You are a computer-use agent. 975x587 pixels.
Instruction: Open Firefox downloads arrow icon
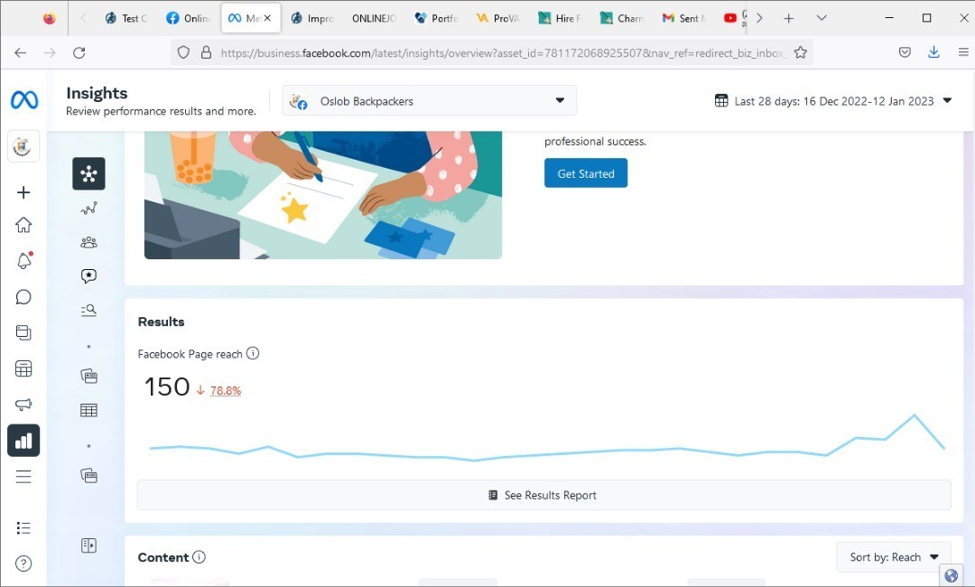point(933,53)
